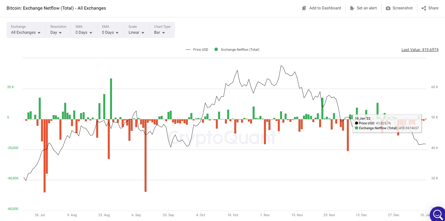Click the Share icon
The image size is (445, 221).
tap(424, 8)
